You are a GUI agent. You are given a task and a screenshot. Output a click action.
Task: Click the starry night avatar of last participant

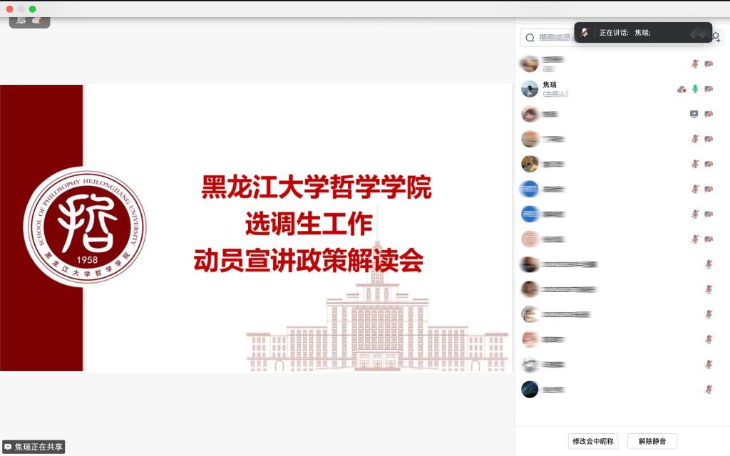(x=529, y=389)
